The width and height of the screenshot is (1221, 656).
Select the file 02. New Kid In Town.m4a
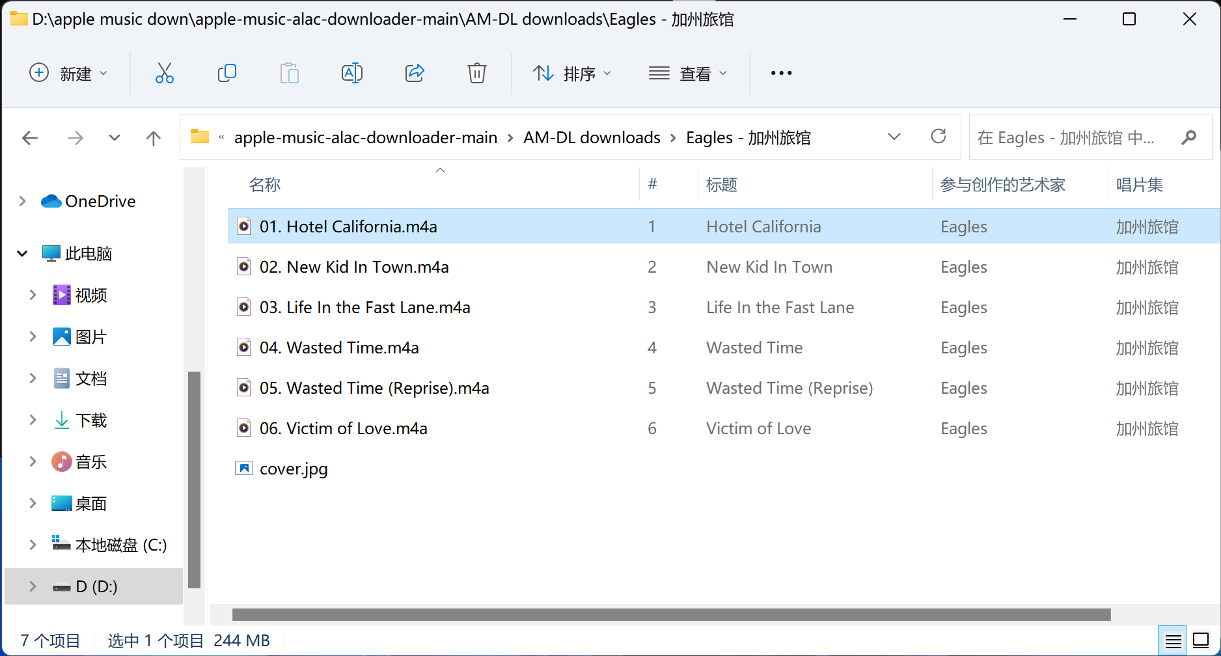[355, 267]
